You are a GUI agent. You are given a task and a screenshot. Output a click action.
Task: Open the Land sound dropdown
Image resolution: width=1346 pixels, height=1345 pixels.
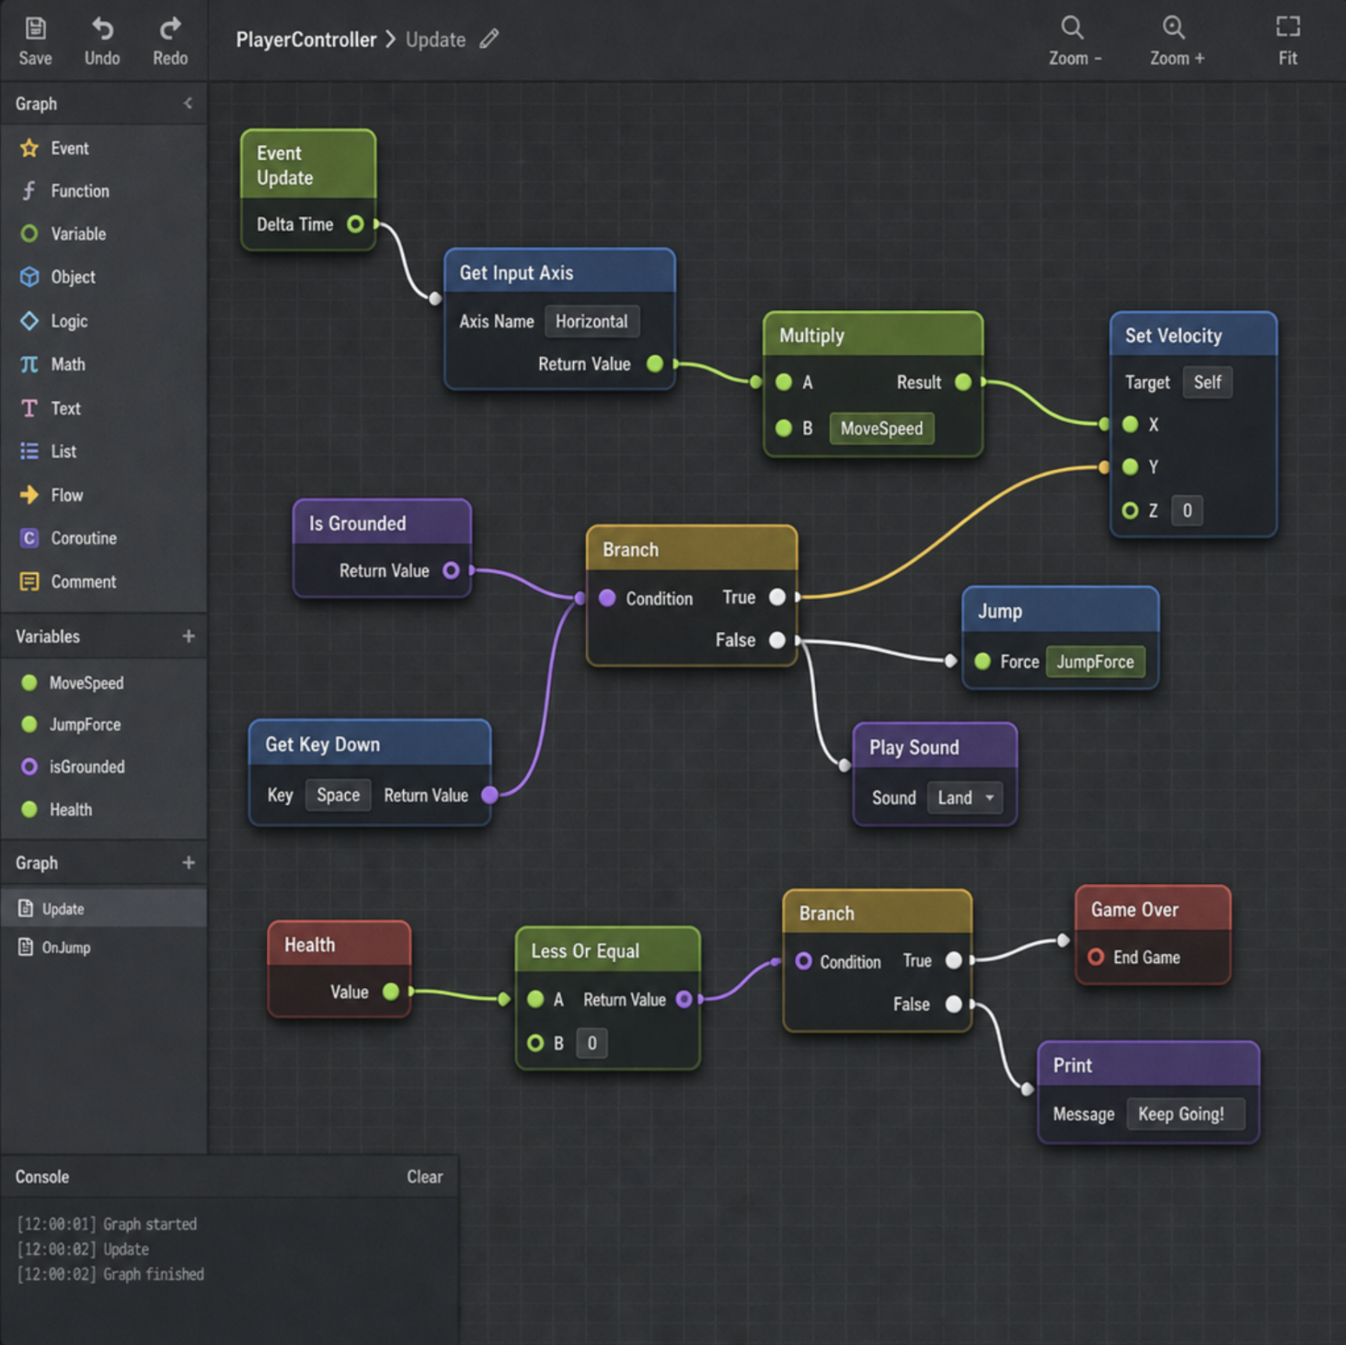pyautogui.click(x=965, y=798)
